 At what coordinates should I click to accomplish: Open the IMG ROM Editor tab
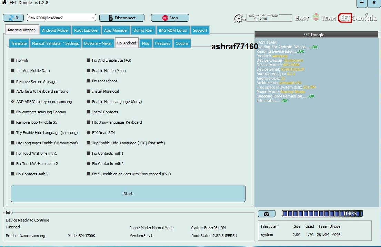pyautogui.click(x=173, y=30)
